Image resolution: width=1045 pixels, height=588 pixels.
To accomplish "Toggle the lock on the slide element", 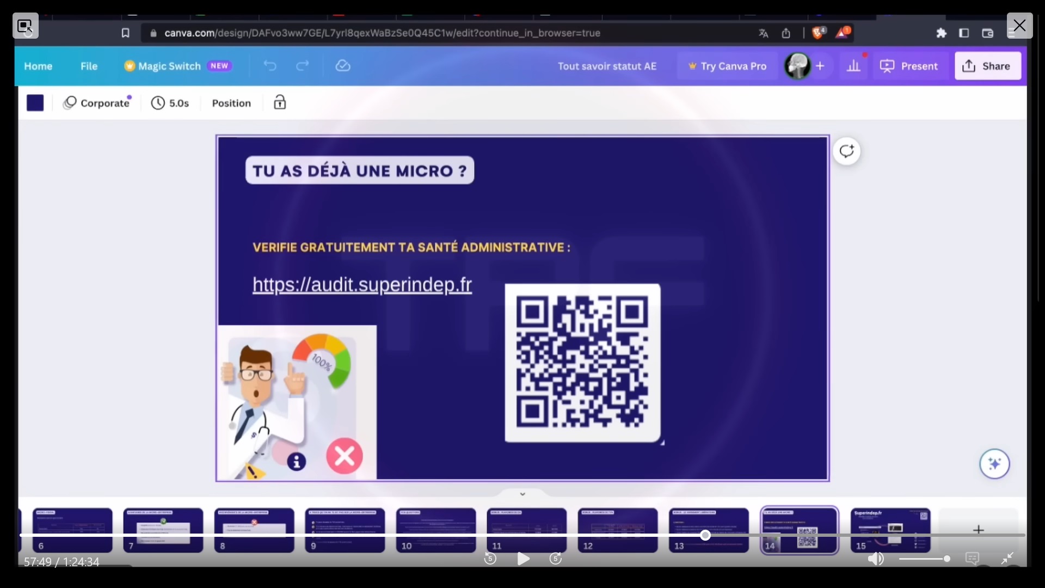I will click(x=280, y=102).
